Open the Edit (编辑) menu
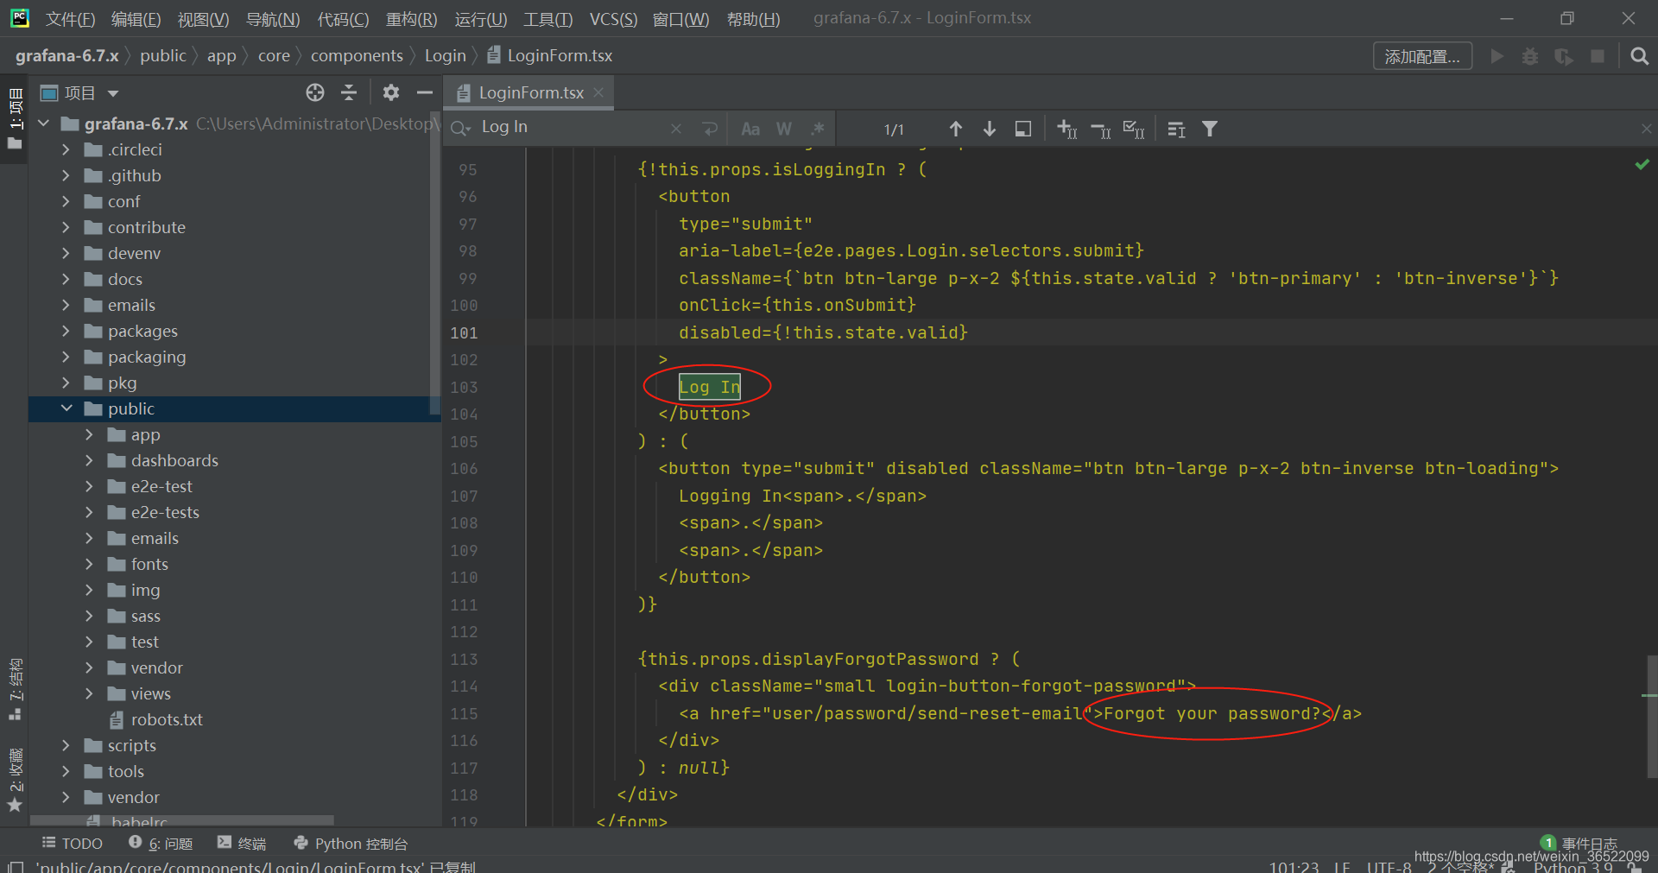This screenshot has width=1658, height=873. tap(136, 19)
